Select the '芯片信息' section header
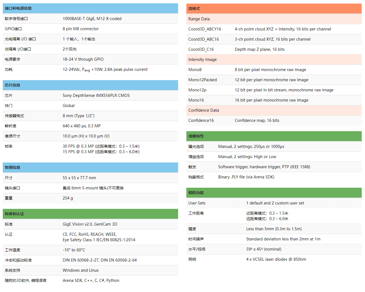This screenshot has height=292, width=365. click(x=90, y=85)
